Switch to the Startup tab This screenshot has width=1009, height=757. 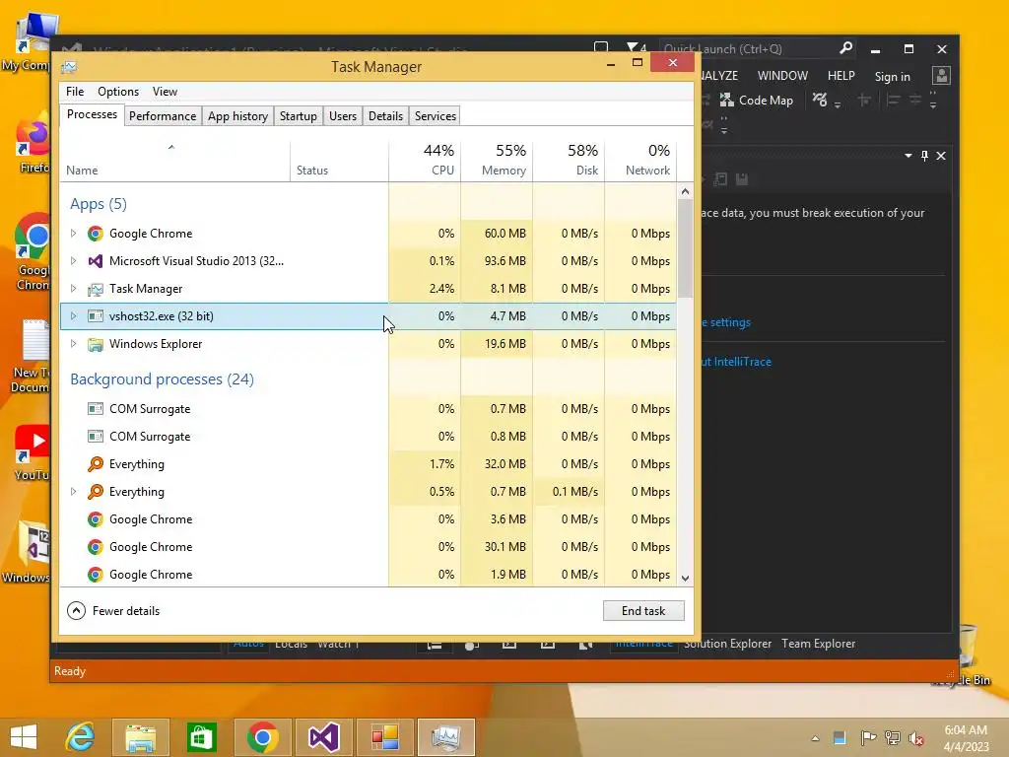point(298,116)
